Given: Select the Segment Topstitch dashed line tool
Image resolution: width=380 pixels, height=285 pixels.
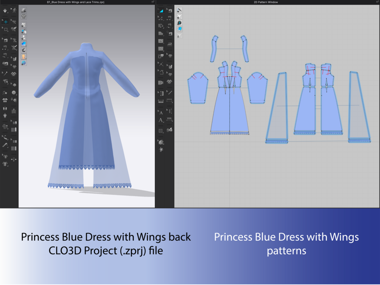Looking at the screenshot, I should 170,100.
